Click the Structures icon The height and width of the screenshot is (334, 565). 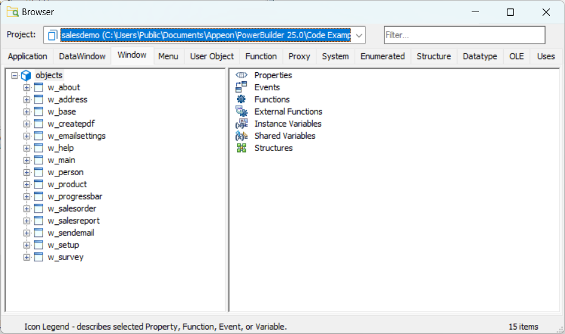[x=241, y=148]
